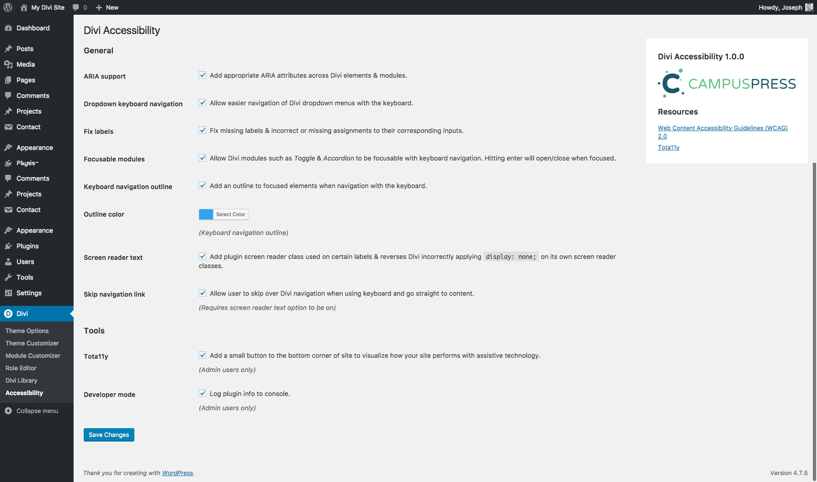Toggle the Fix labels checkbox

pyautogui.click(x=202, y=130)
